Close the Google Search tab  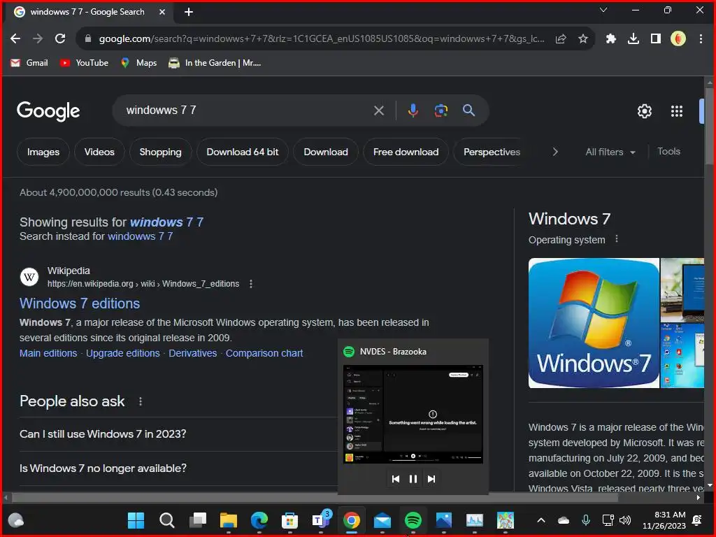tap(162, 12)
